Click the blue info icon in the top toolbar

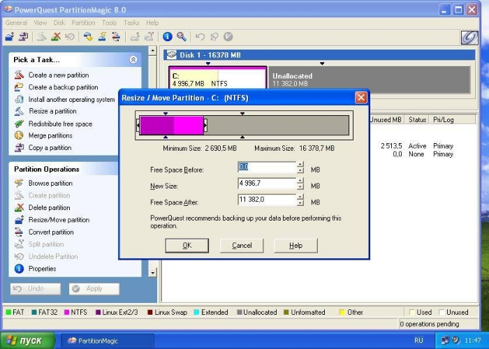(168, 37)
